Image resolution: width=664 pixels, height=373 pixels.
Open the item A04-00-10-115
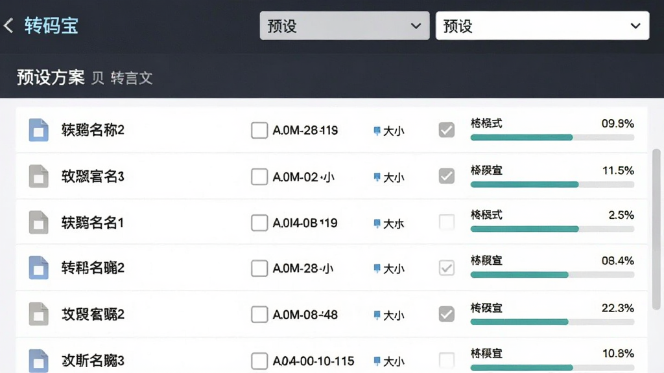[x=313, y=361]
